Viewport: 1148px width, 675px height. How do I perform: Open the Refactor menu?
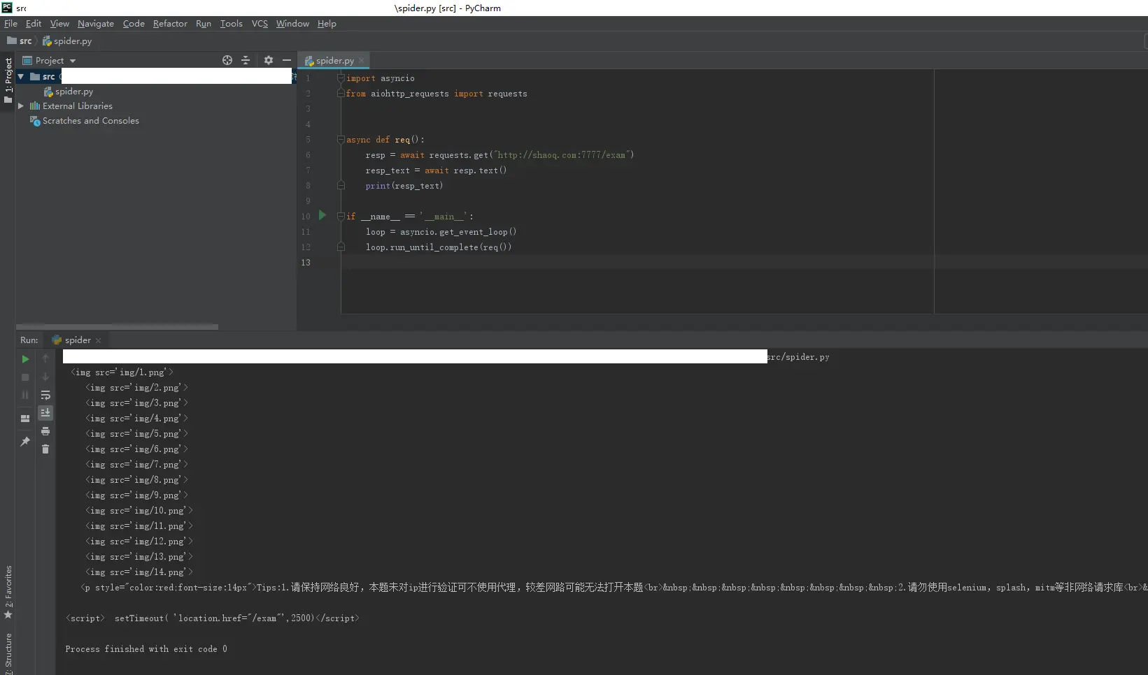pos(170,24)
